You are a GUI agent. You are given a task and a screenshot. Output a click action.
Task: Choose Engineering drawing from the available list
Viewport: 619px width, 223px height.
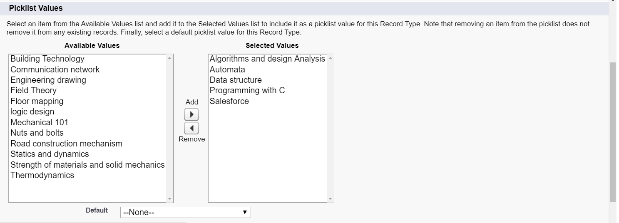tap(48, 80)
